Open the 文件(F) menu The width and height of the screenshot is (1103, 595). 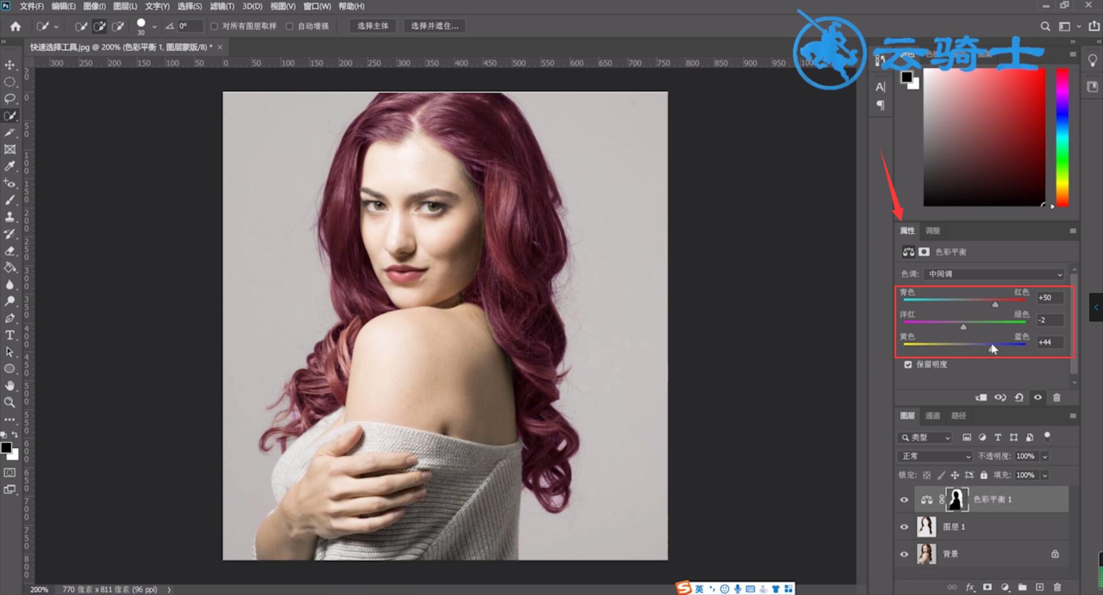pyautogui.click(x=32, y=6)
